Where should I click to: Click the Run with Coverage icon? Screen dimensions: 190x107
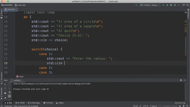171,5
